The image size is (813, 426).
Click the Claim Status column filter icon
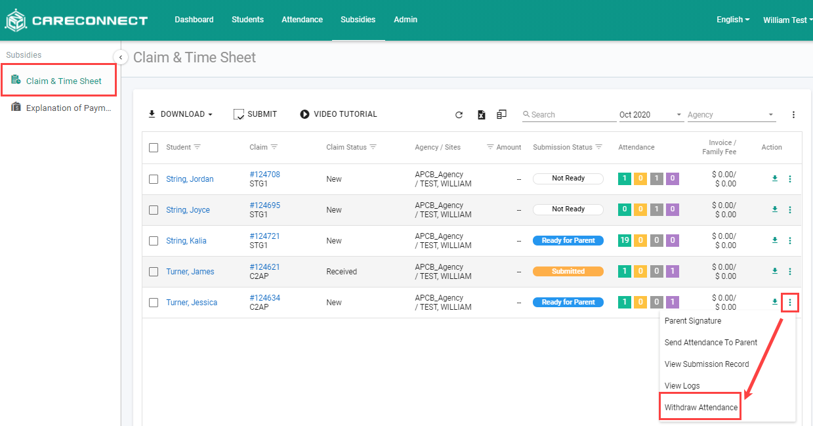[373, 147]
